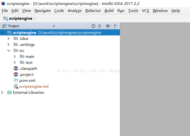Open the Navigate menu
The width and height of the screenshot is (190, 136).
click(x=43, y=11)
